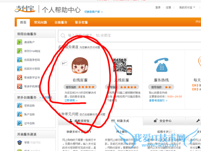Click 取消数字证书 text link

(32, 78)
